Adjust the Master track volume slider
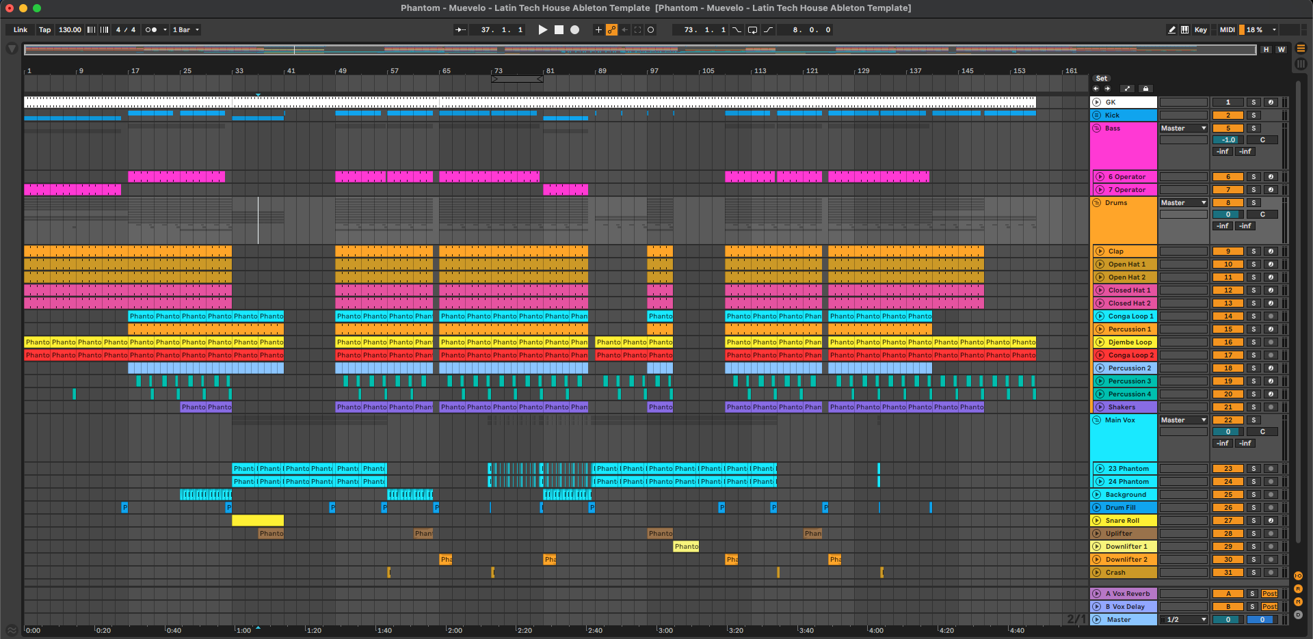1313x639 pixels. point(1228,619)
